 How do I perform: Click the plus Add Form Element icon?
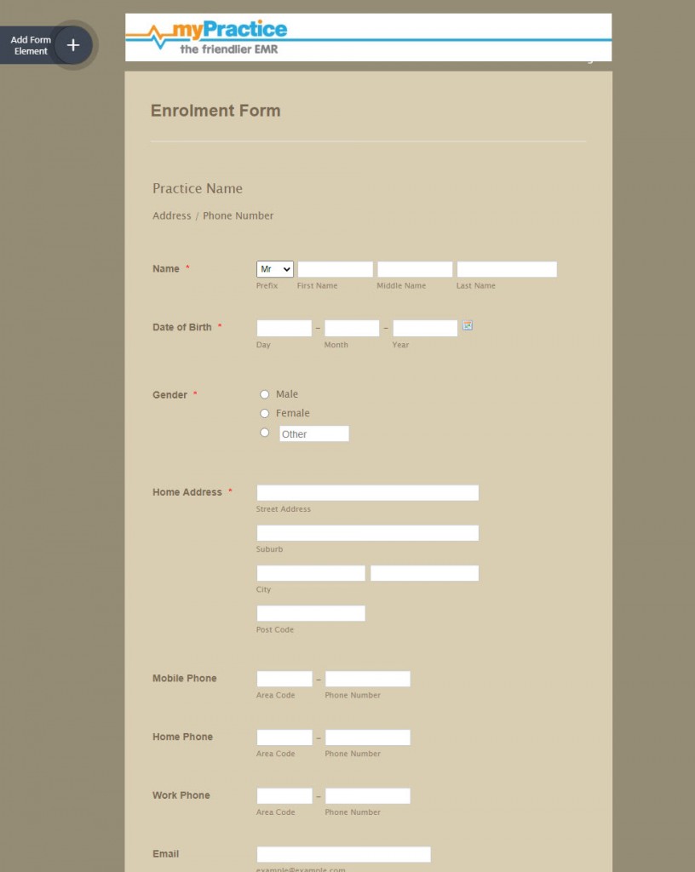pos(73,45)
